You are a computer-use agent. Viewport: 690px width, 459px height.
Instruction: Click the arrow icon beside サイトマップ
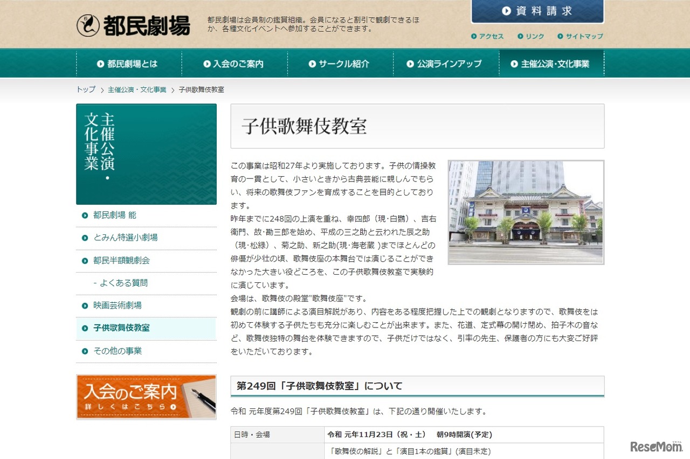click(561, 37)
